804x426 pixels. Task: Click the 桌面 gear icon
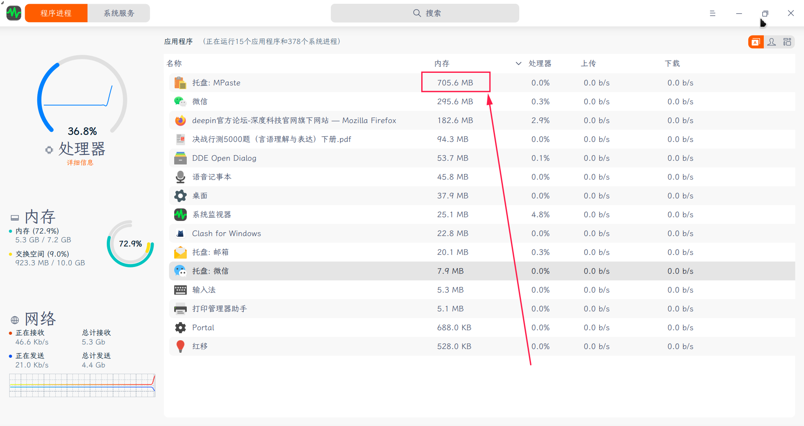click(x=180, y=196)
